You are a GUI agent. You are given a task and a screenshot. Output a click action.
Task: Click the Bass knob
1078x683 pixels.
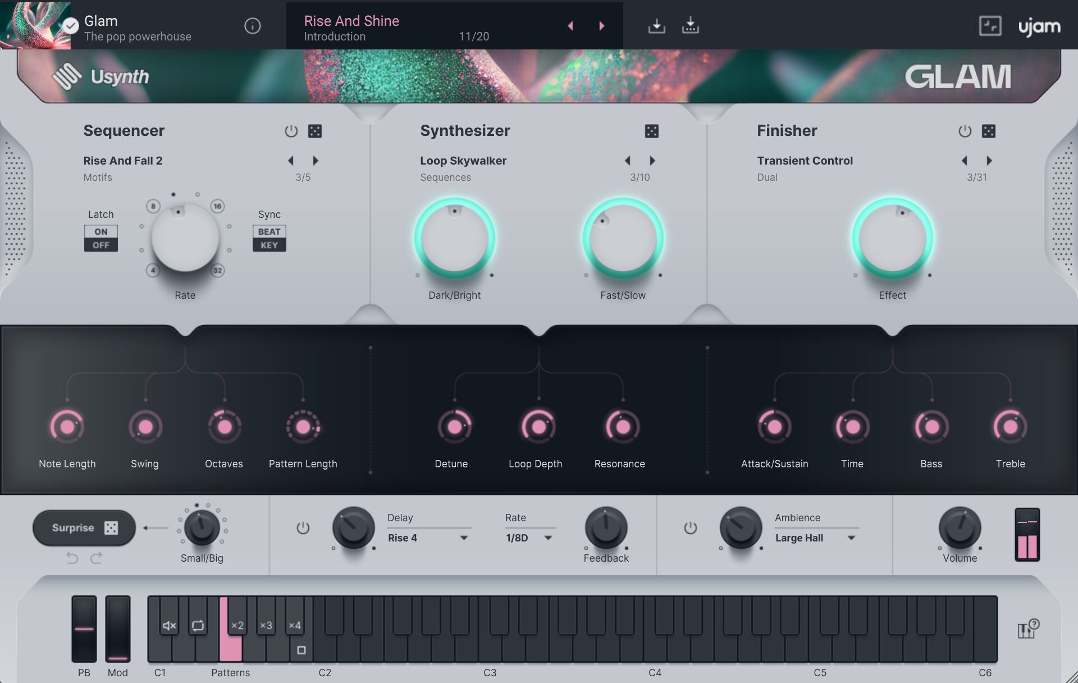(x=932, y=427)
